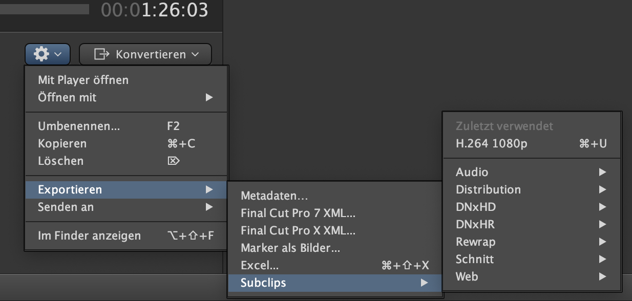Open the Konvertieren dropdown
This screenshot has height=301, width=632.
click(x=145, y=54)
